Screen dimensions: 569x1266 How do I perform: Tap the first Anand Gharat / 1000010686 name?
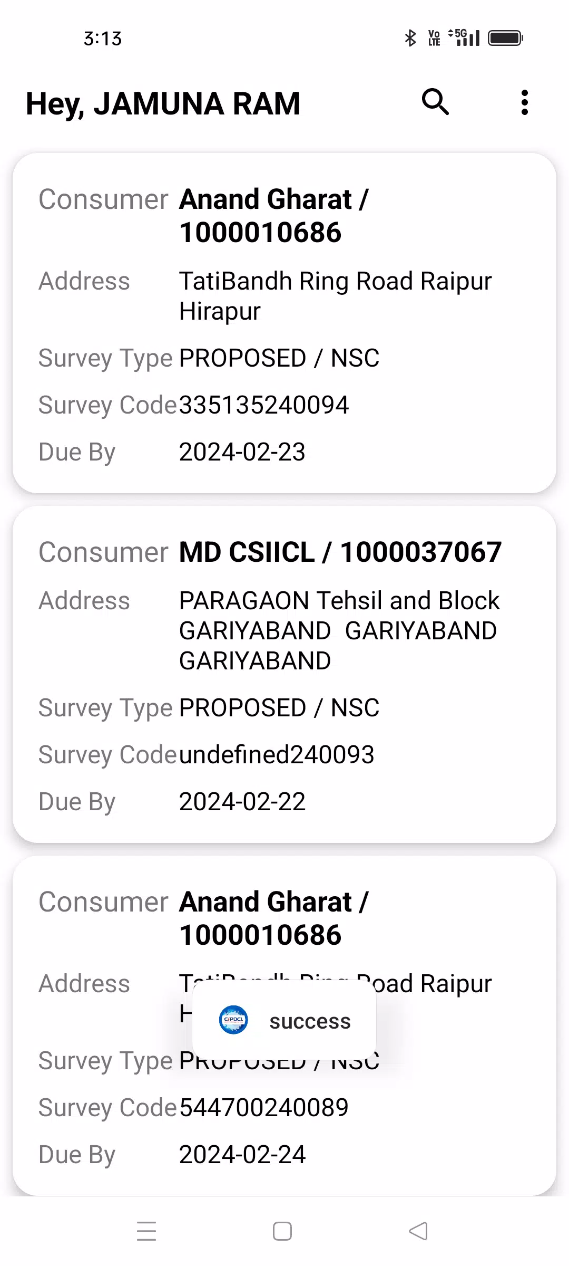click(274, 216)
